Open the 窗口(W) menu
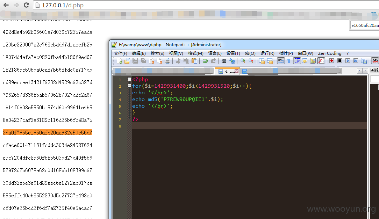The height and width of the screenshot is (219, 379). 306,53
